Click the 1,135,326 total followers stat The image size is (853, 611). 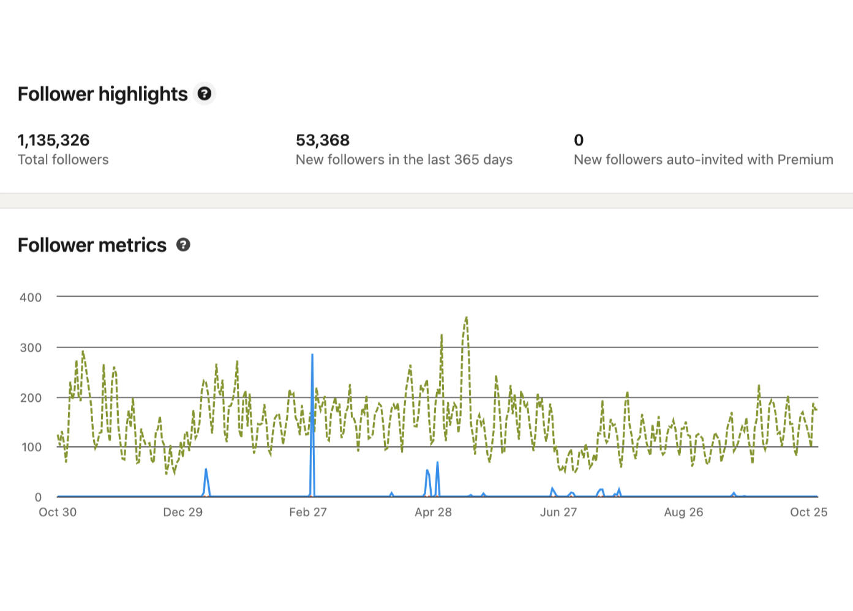click(54, 140)
